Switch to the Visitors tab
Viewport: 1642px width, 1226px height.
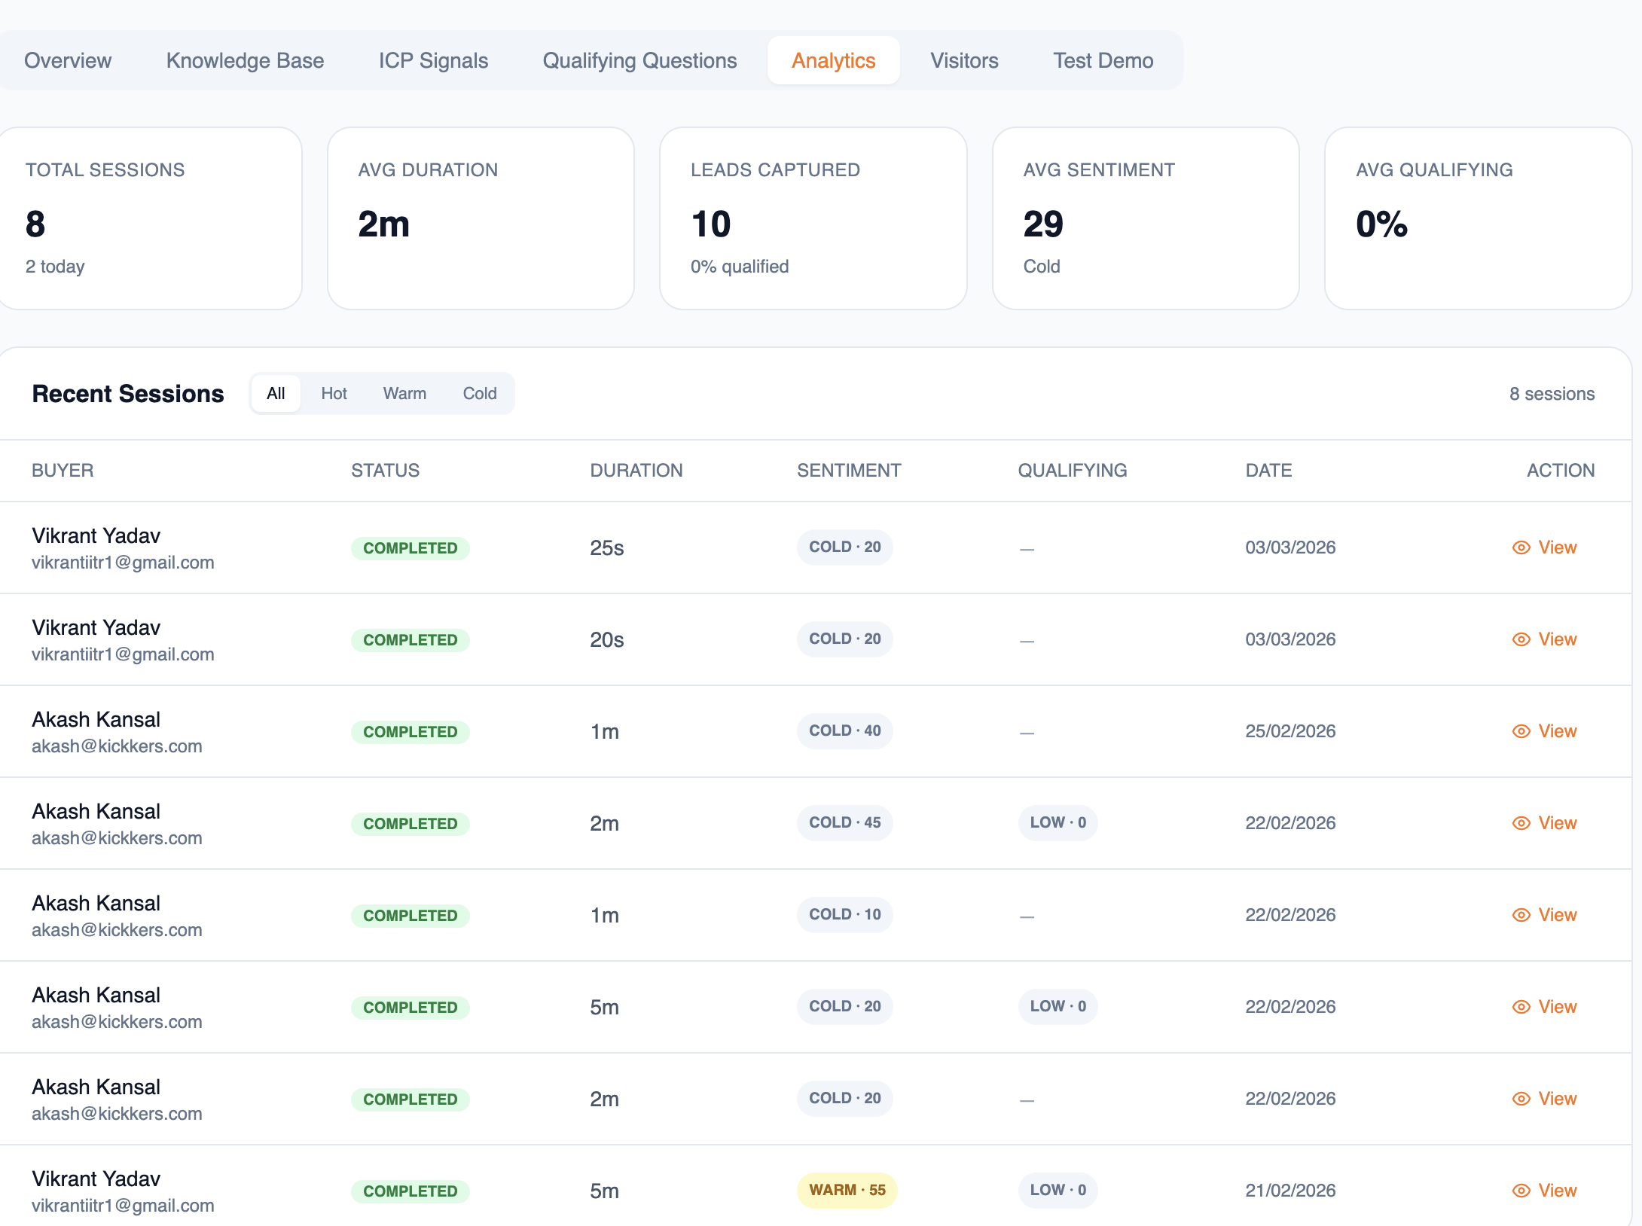964,60
